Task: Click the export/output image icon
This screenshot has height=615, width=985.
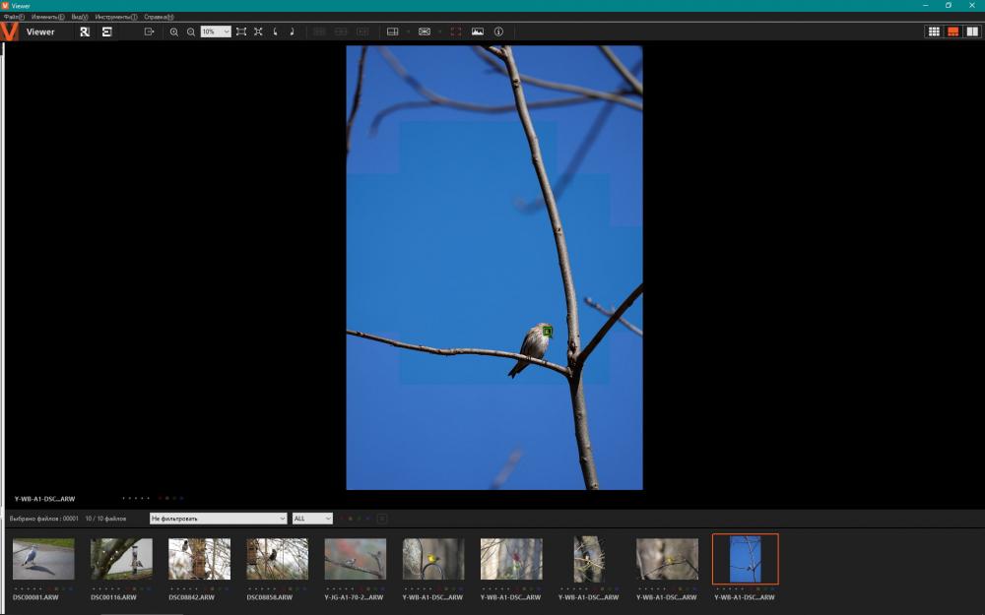Action: [x=149, y=31]
